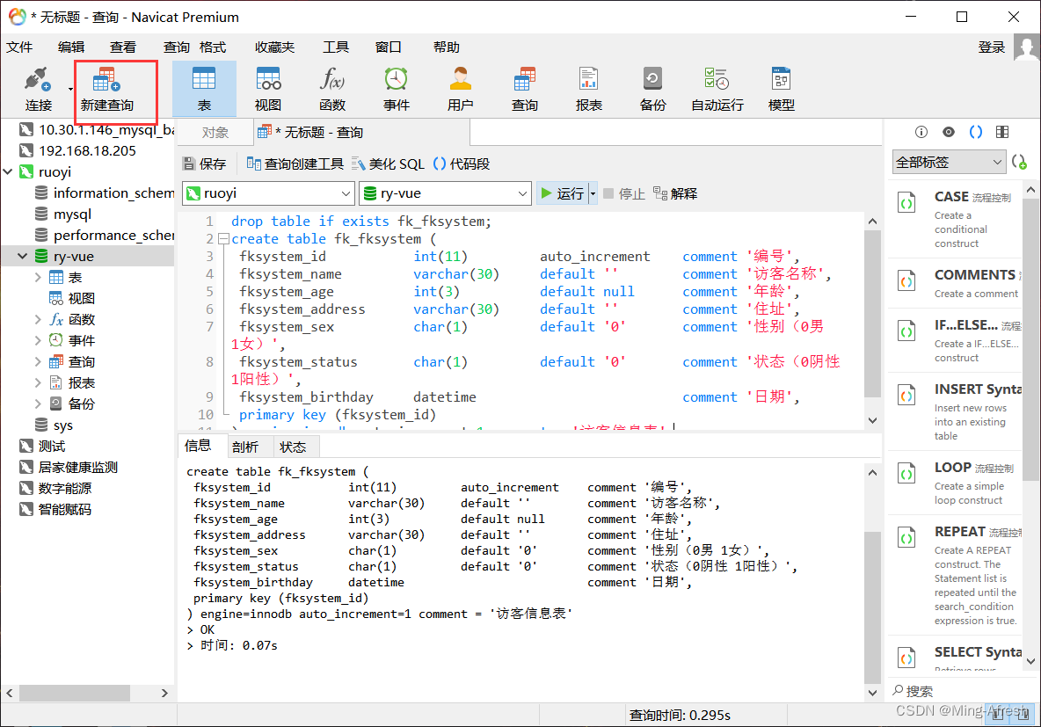The width and height of the screenshot is (1041, 727).
Task: Toggle the info icon in right panel
Action: (x=921, y=132)
